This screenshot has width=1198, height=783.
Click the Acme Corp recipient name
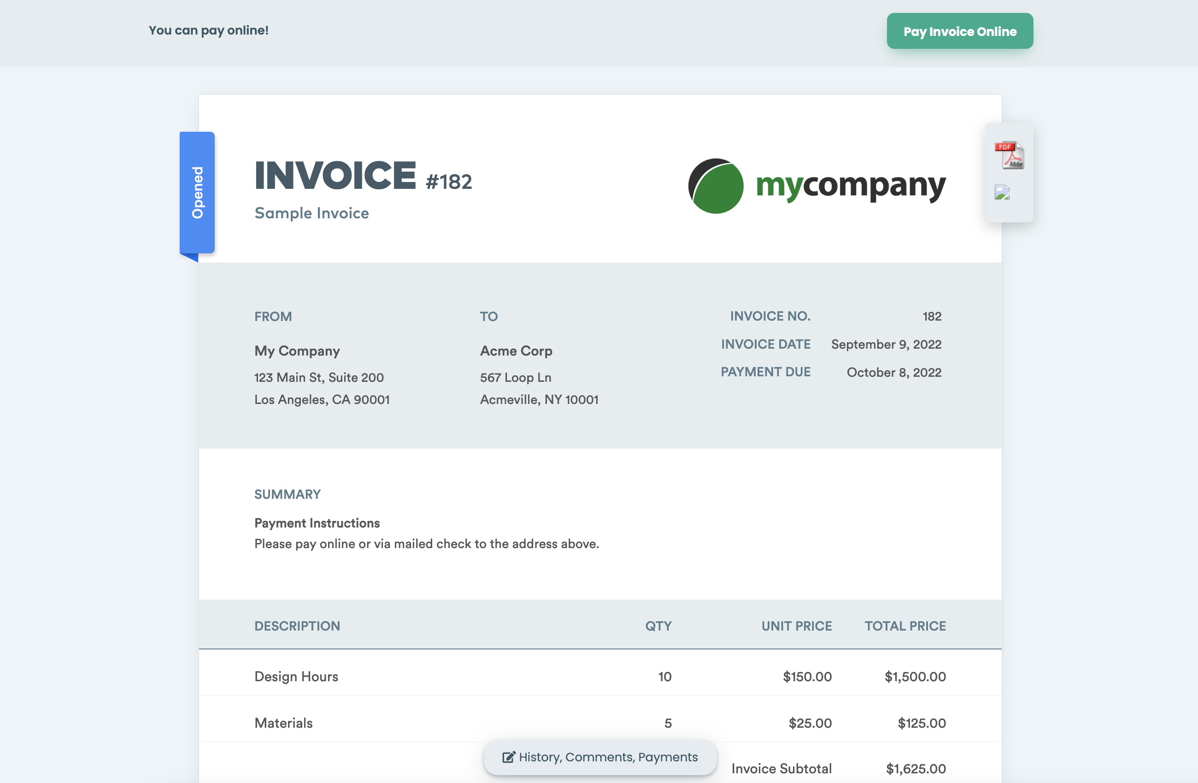point(516,351)
